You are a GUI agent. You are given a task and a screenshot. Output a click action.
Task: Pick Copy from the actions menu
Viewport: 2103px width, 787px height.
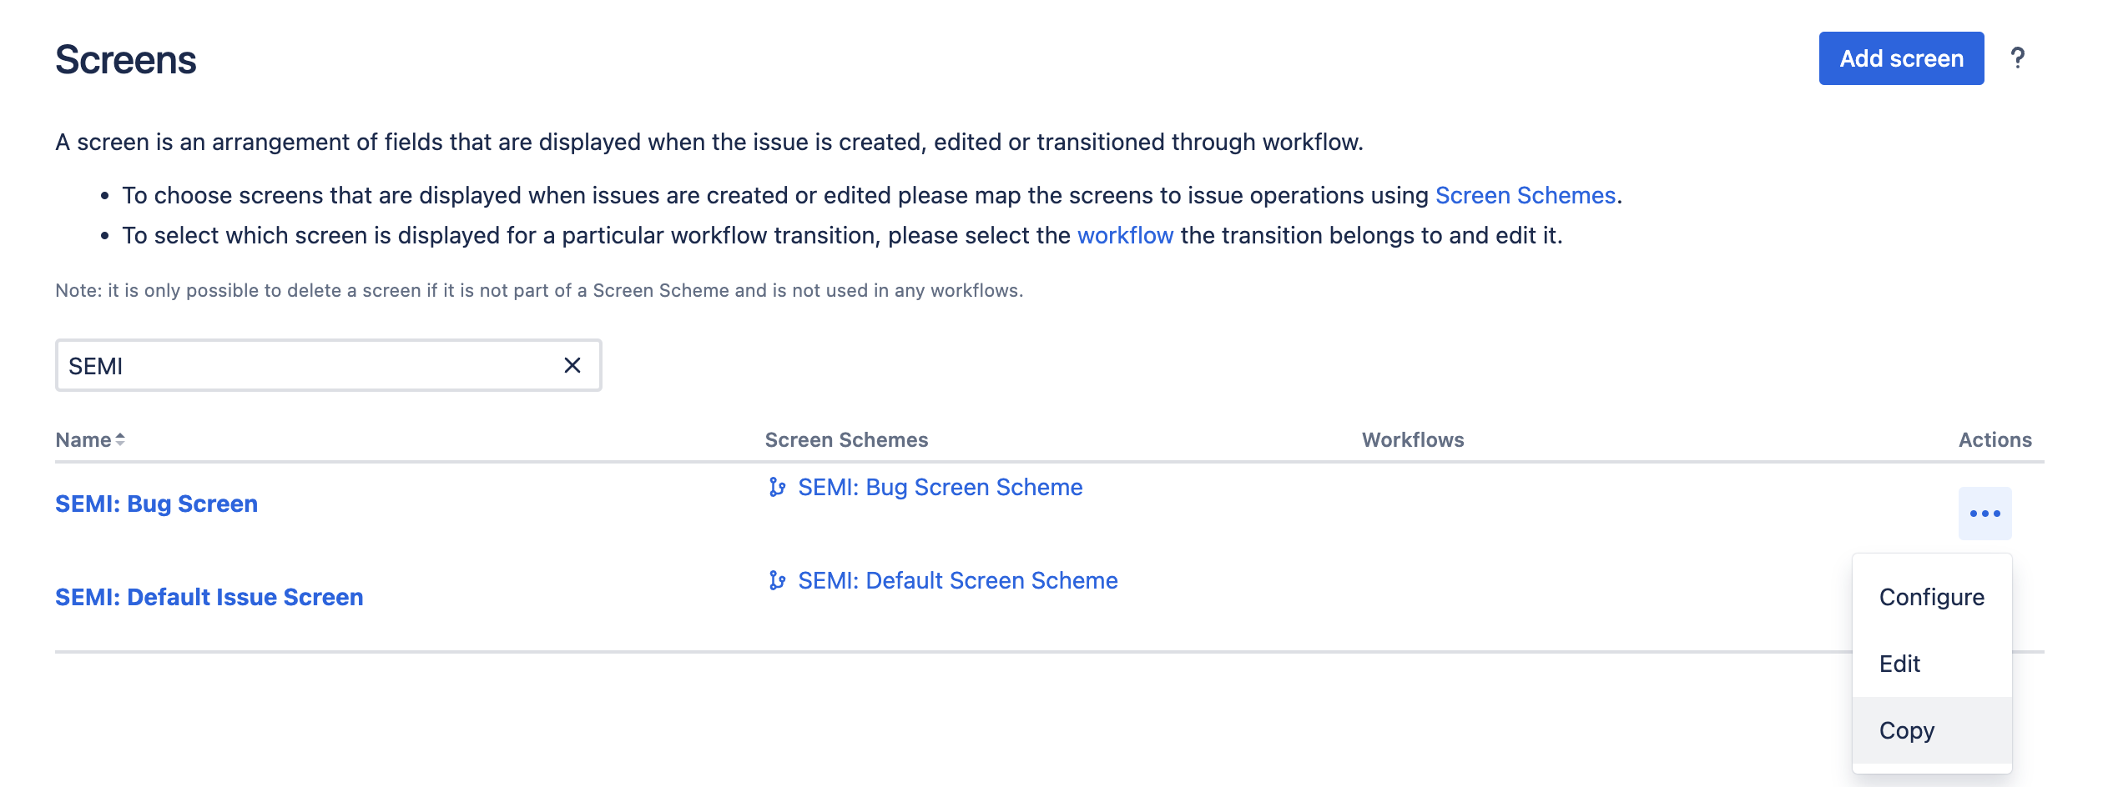[x=1906, y=731]
